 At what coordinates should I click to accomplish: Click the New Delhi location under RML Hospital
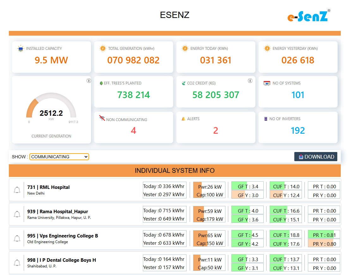pyautogui.click(x=36, y=193)
